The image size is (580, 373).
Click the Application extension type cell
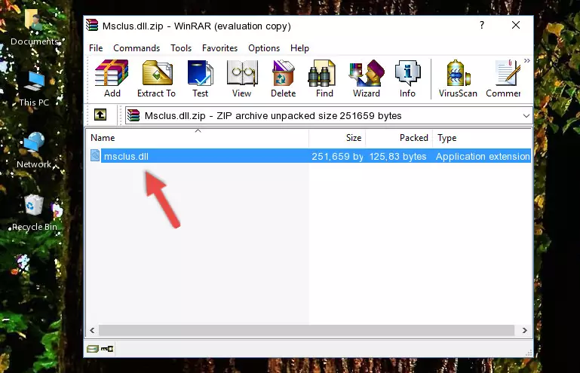(x=483, y=157)
